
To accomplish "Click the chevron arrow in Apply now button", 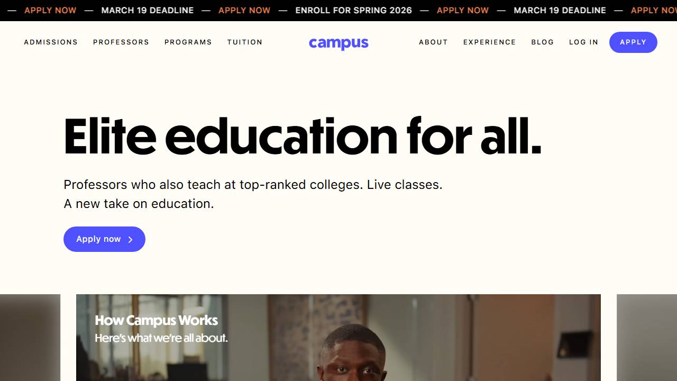I will [130, 240].
